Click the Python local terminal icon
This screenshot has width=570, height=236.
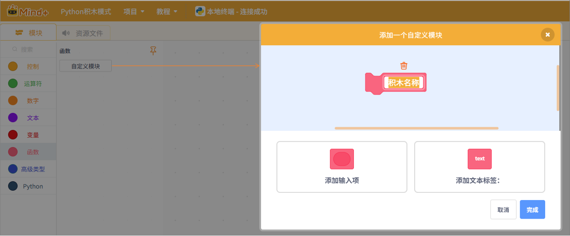tap(200, 12)
